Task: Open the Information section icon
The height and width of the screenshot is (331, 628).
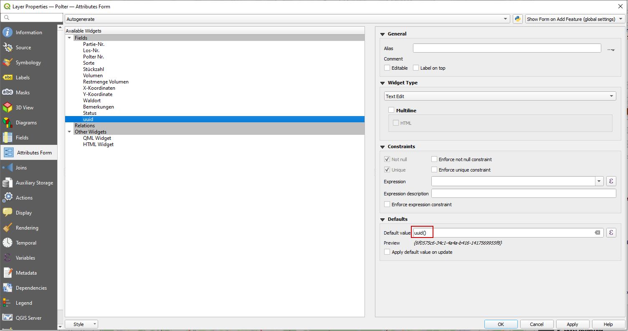Action: coord(8,33)
